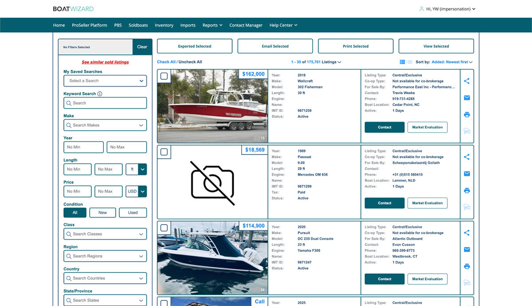Contact seller of Wellcraft listing
Viewport: 532px width, 306px height.
tap(385, 127)
